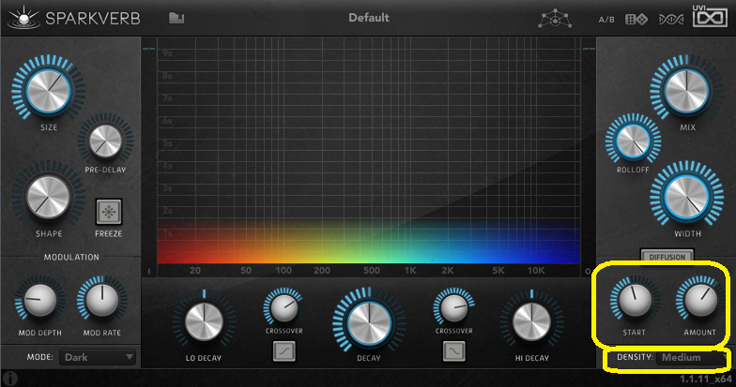Viewport: 736px width, 387px height.
Task: Open the Preset Voyager constellation icon
Action: (x=556, y=19)
